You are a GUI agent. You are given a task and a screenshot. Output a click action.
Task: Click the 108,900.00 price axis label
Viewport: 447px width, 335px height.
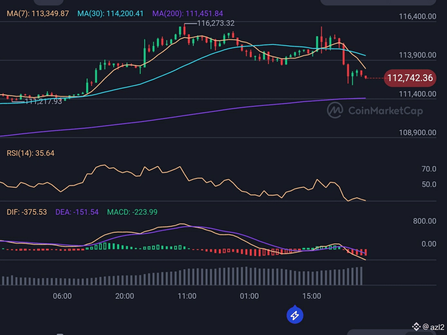point(417,133)
